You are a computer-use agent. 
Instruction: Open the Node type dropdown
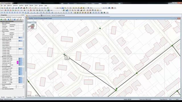23,26
